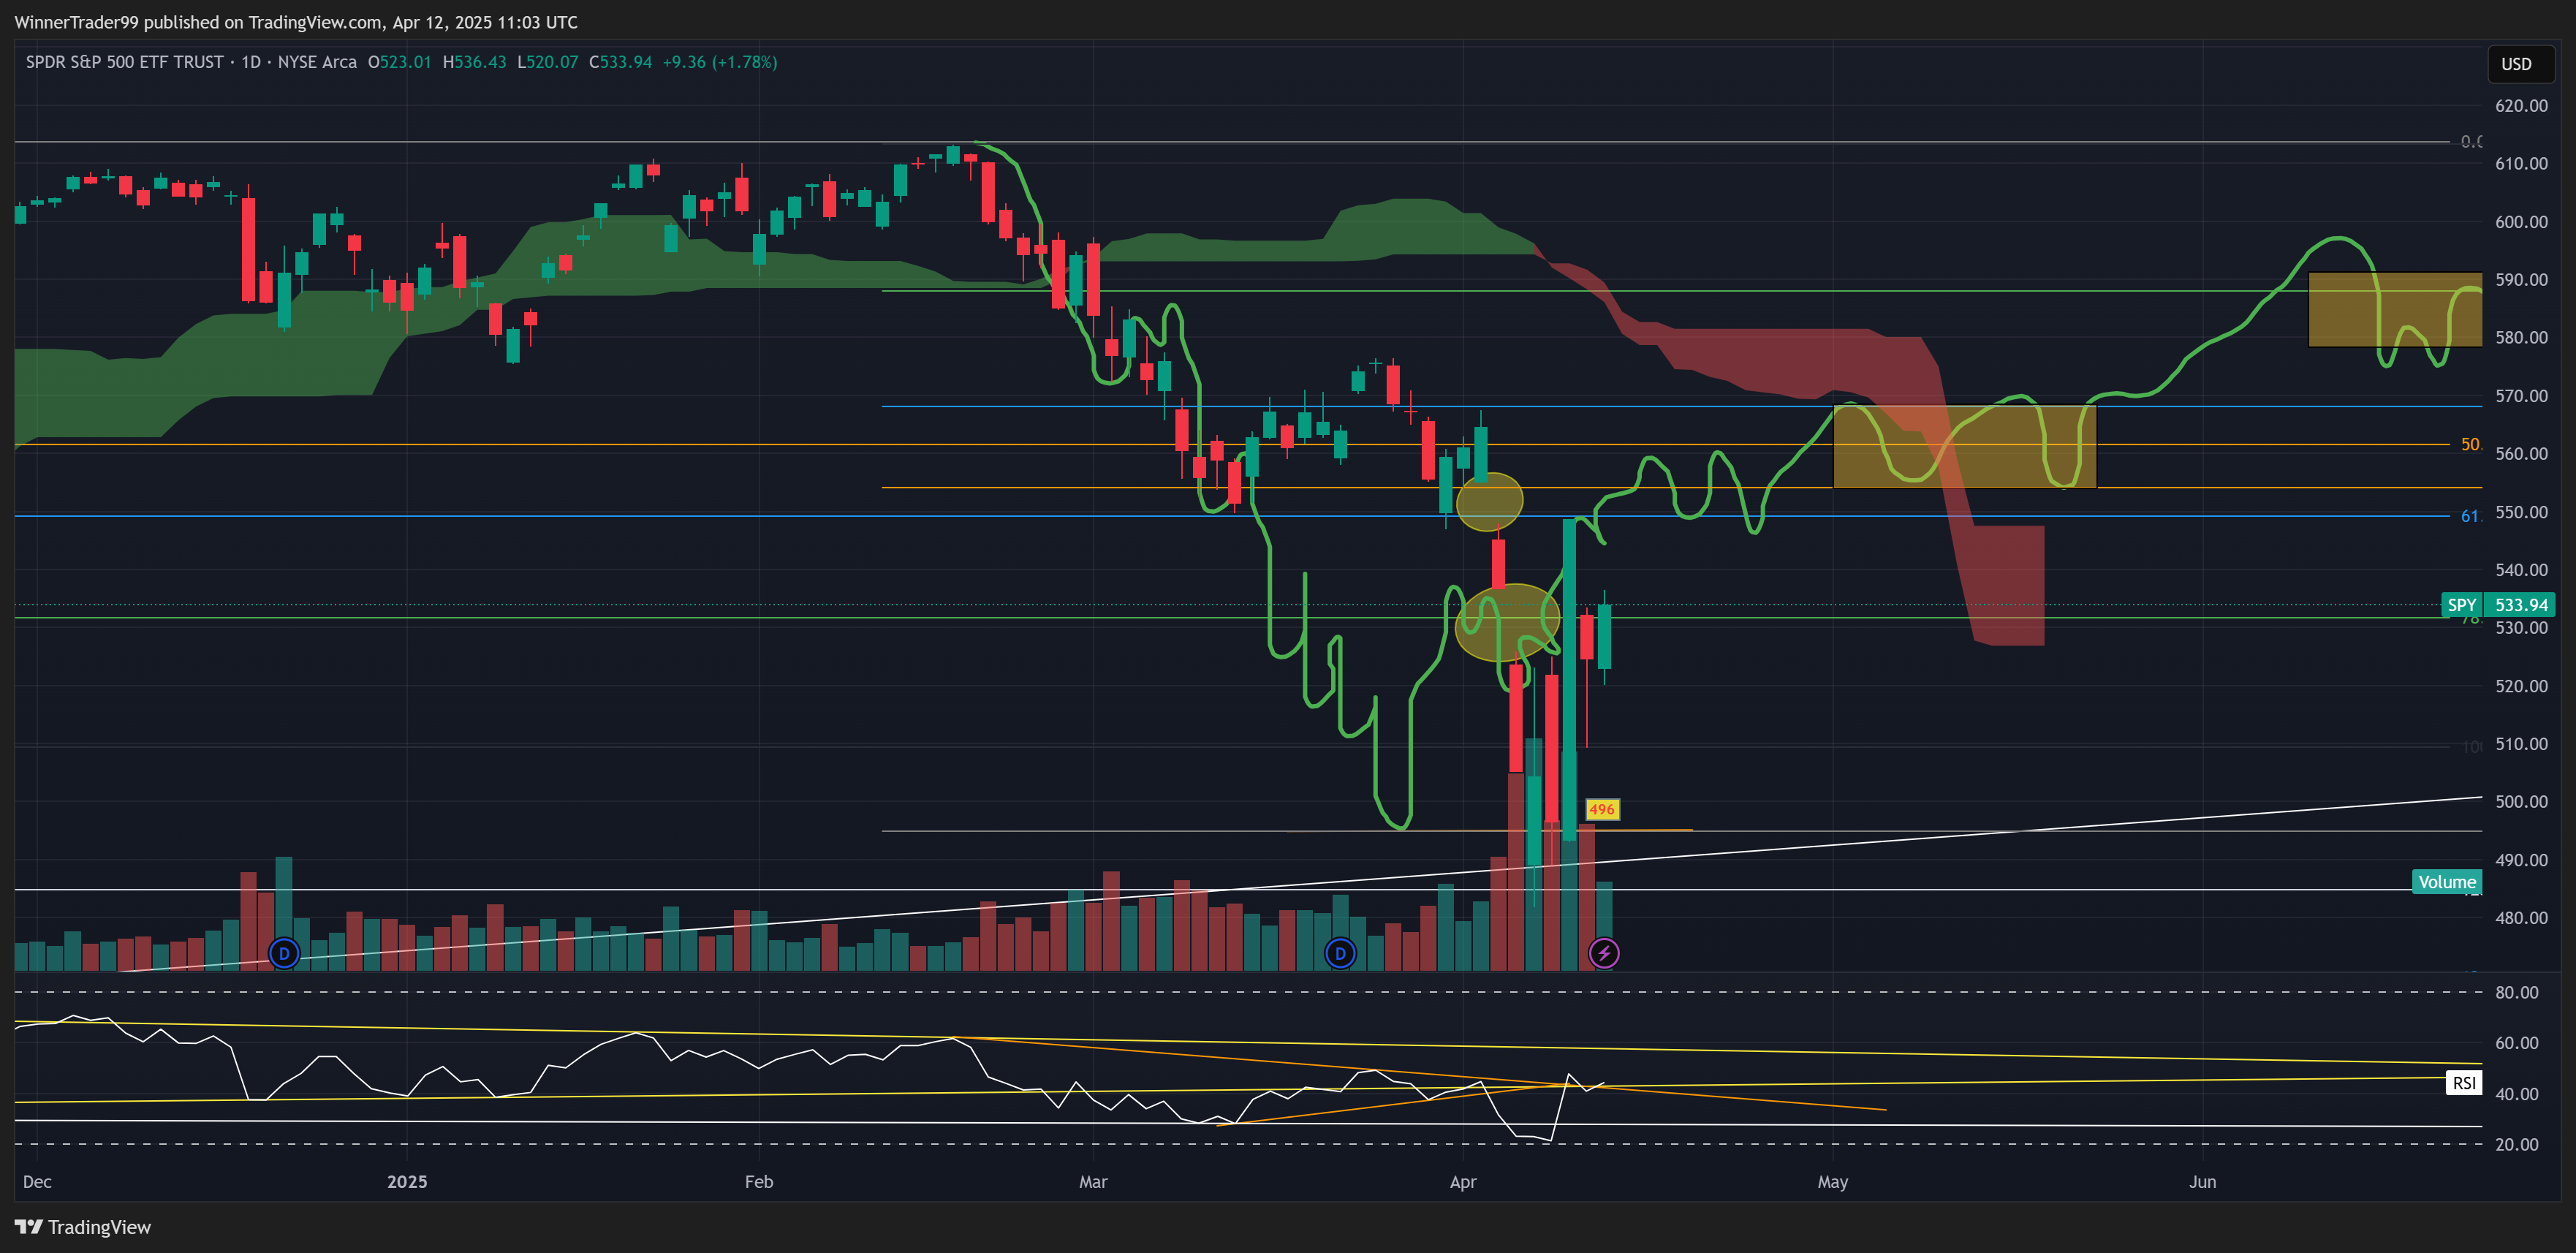Click the 600.00 price axis label

click(x=2521, y=222)
